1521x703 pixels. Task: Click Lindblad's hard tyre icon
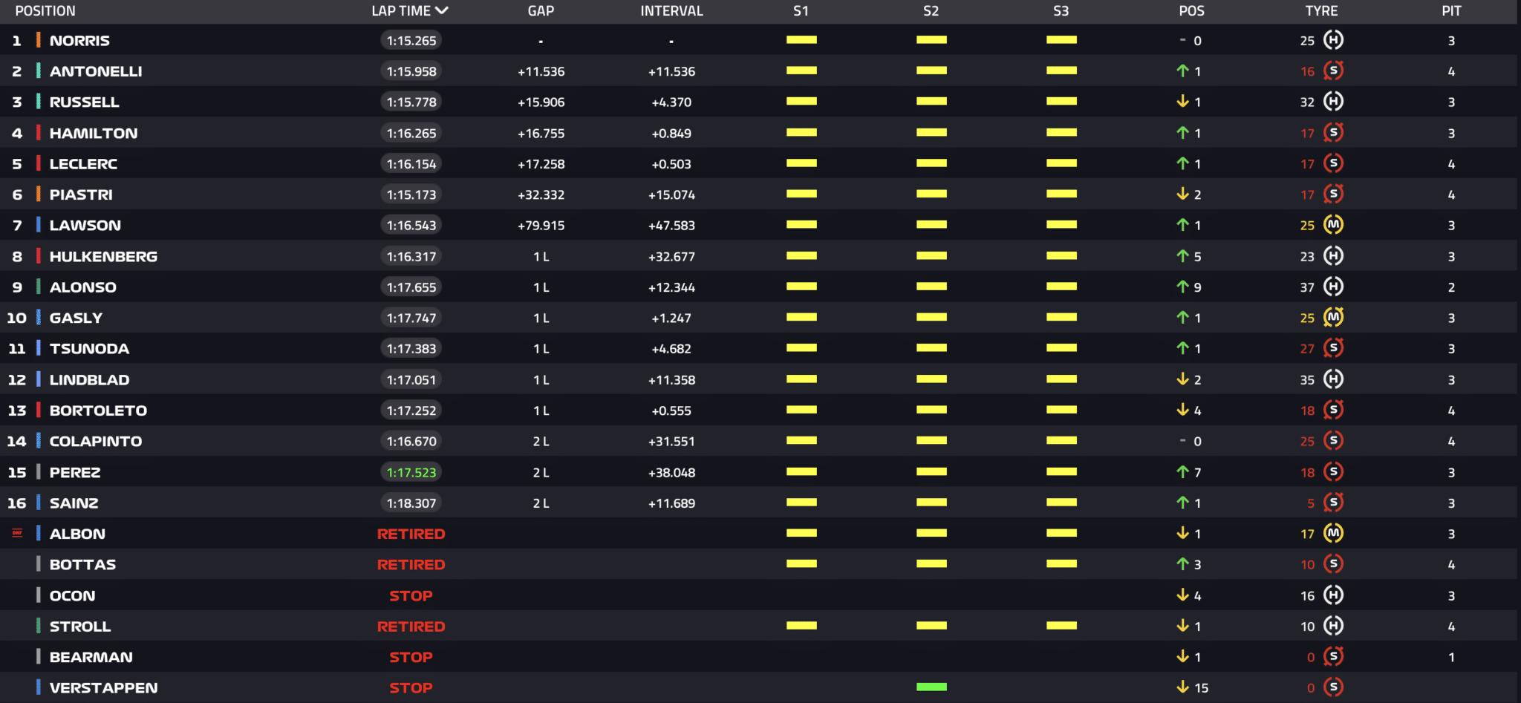tap(1333, 379)
